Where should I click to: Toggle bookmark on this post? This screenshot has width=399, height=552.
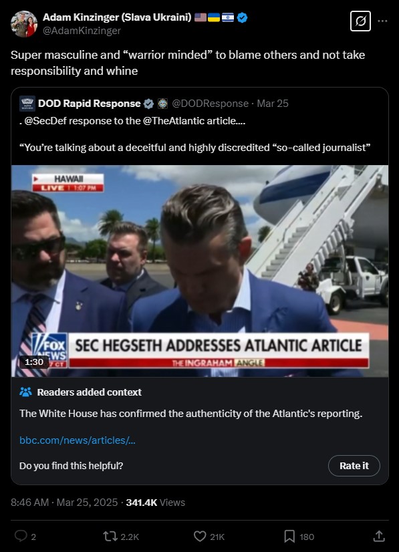point(289,536)
